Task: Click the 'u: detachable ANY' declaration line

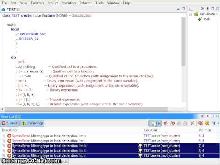Action: [31, 34]
